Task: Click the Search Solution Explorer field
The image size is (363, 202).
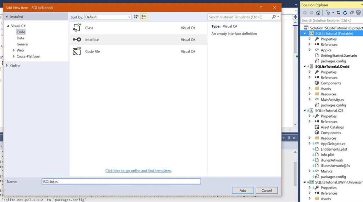Action: tap(332, 20)
